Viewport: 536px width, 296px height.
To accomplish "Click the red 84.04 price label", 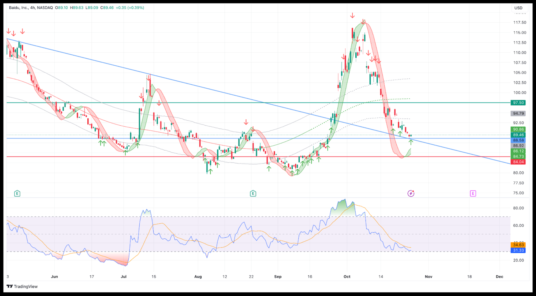I will (518, 162).
